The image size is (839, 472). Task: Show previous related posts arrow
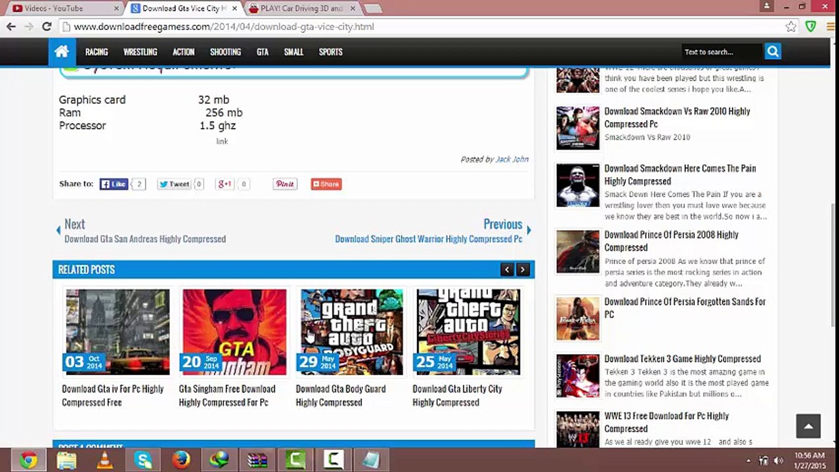(507, 269)
